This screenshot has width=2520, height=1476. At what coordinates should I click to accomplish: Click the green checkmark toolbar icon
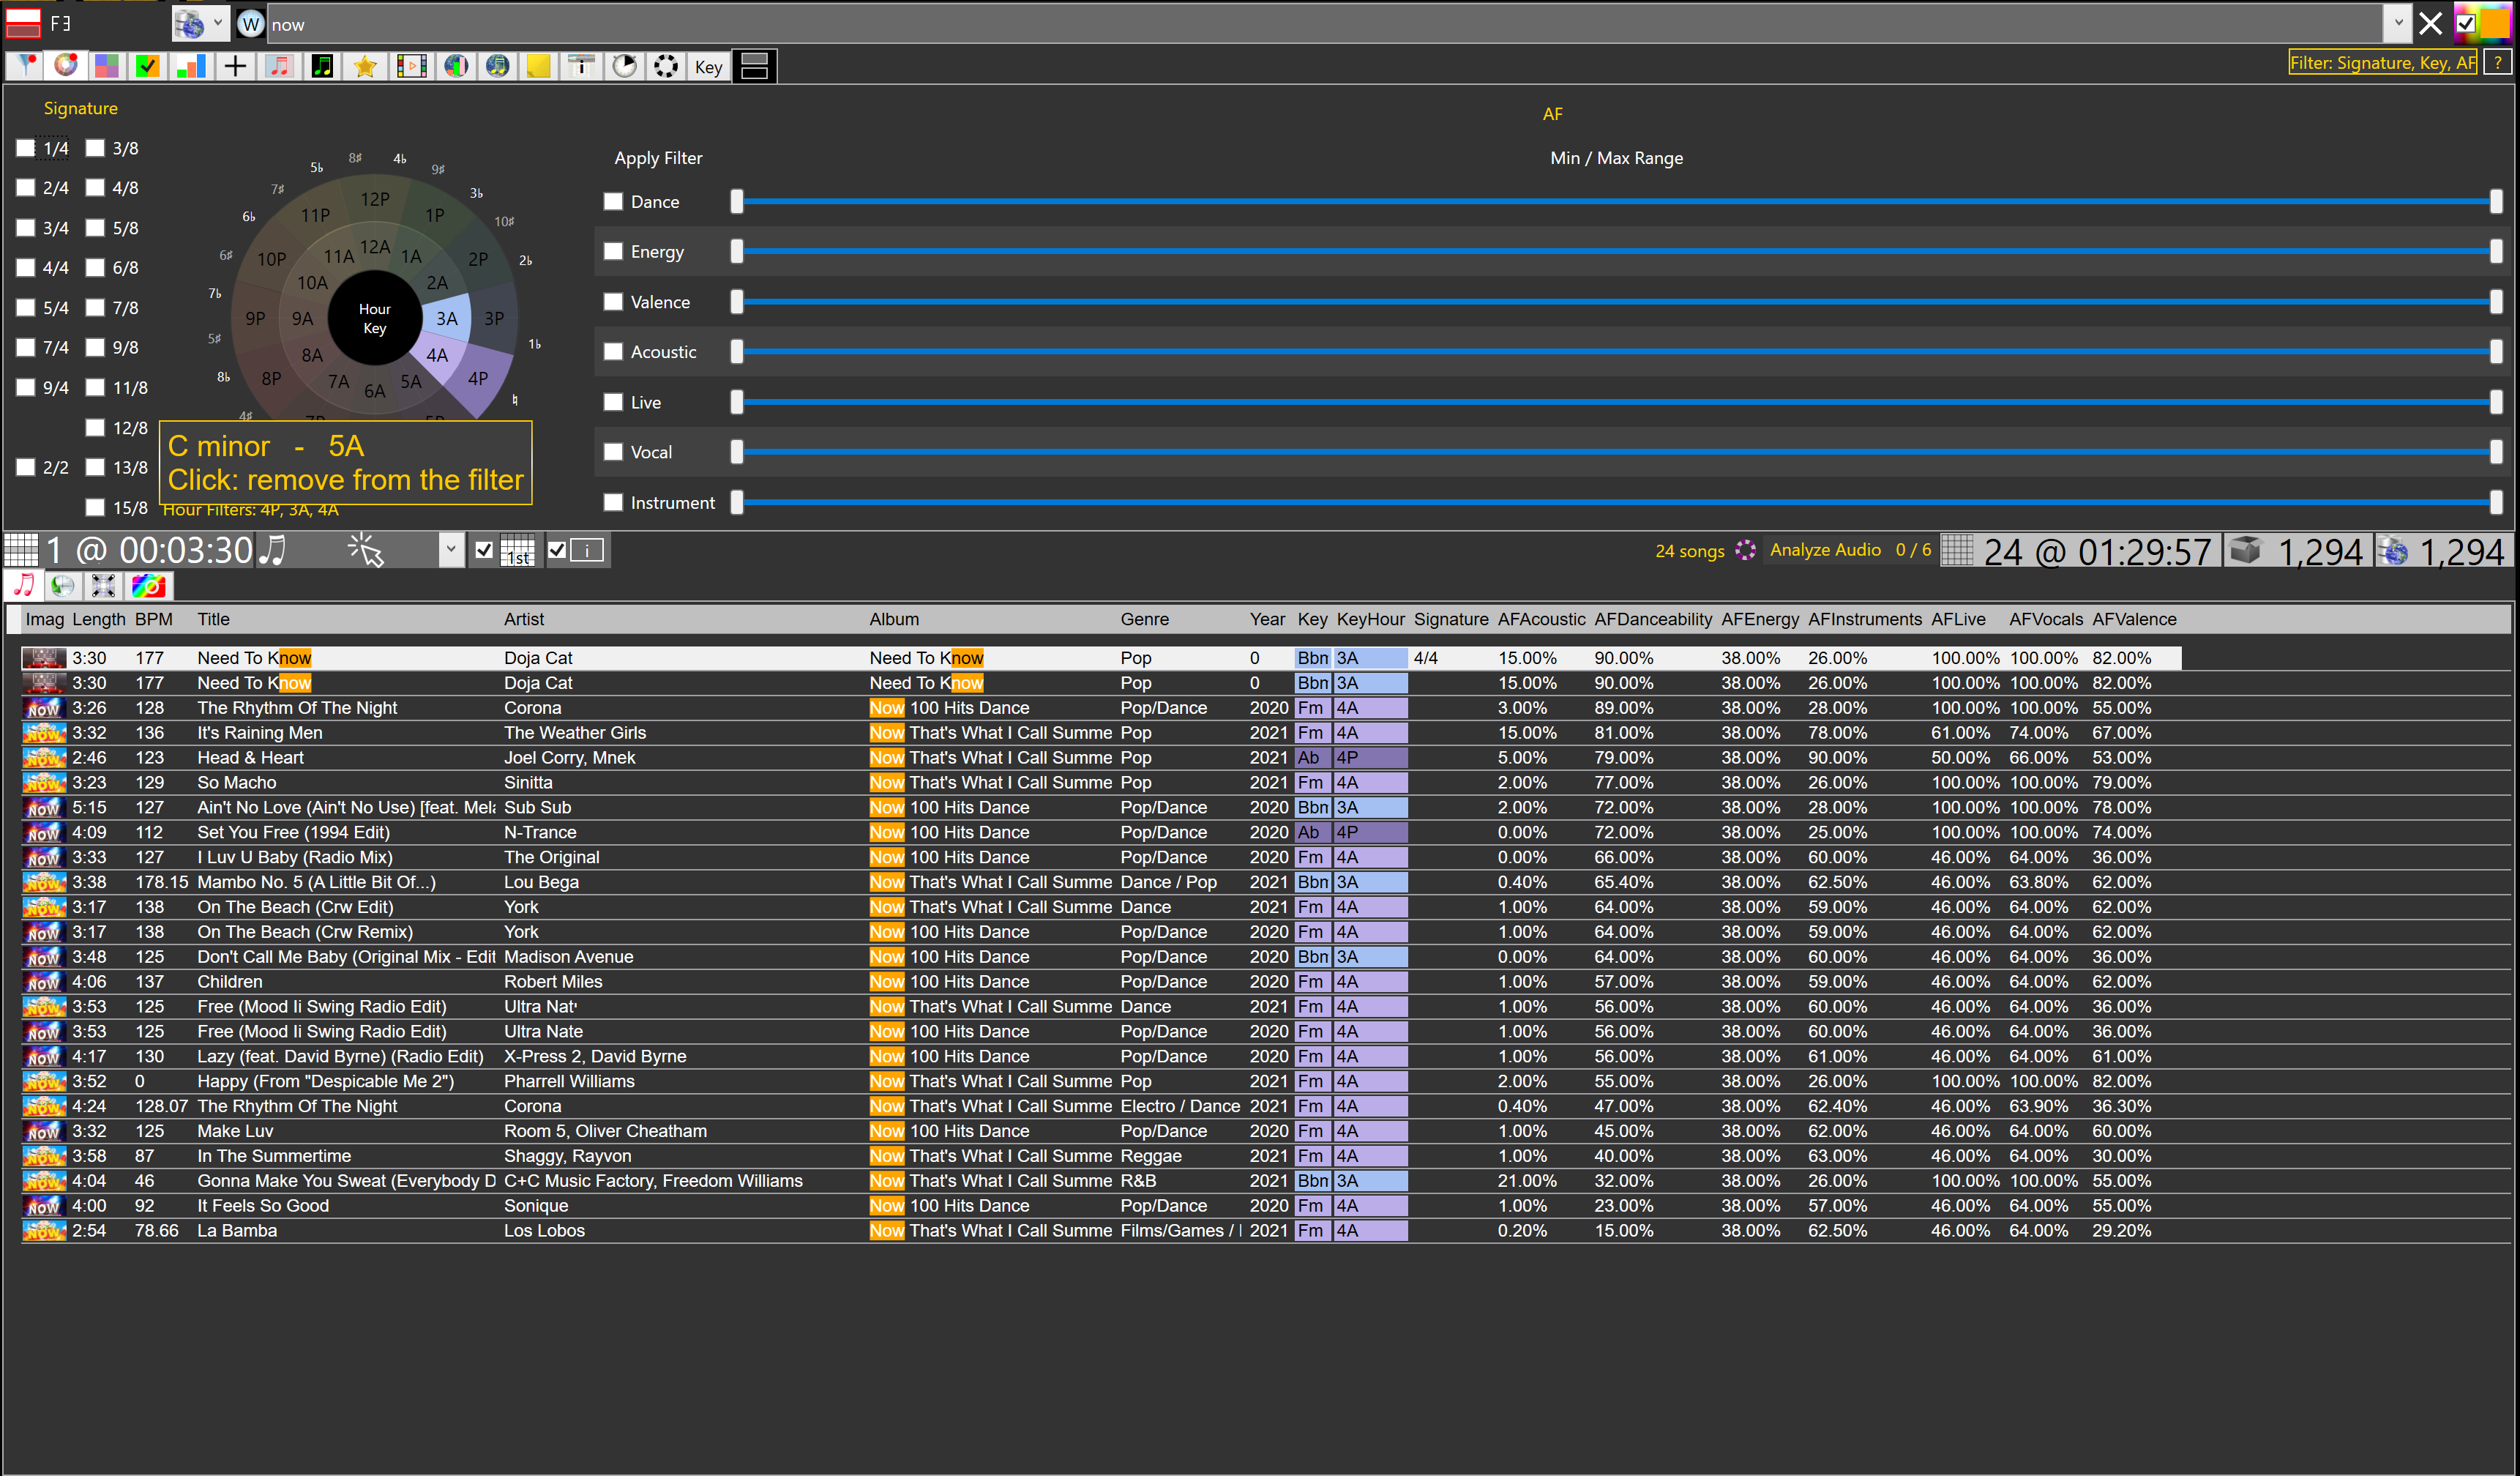[148, 66]
